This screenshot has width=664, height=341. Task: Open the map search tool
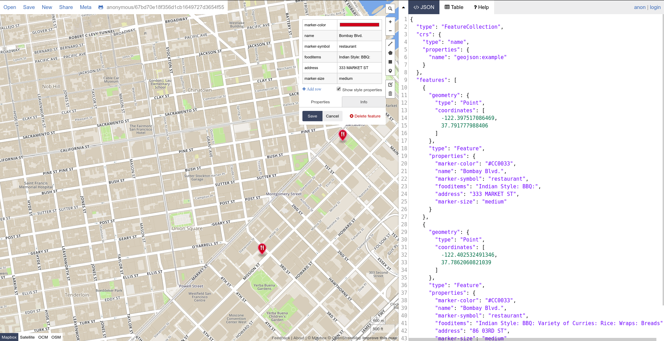pyautogui.click(x=390, y=8)
